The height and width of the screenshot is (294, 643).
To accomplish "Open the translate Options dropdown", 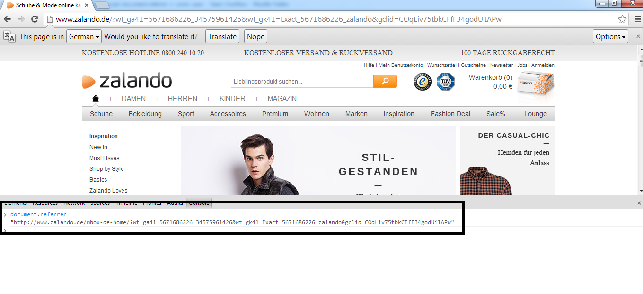I will tap(610, 37).
